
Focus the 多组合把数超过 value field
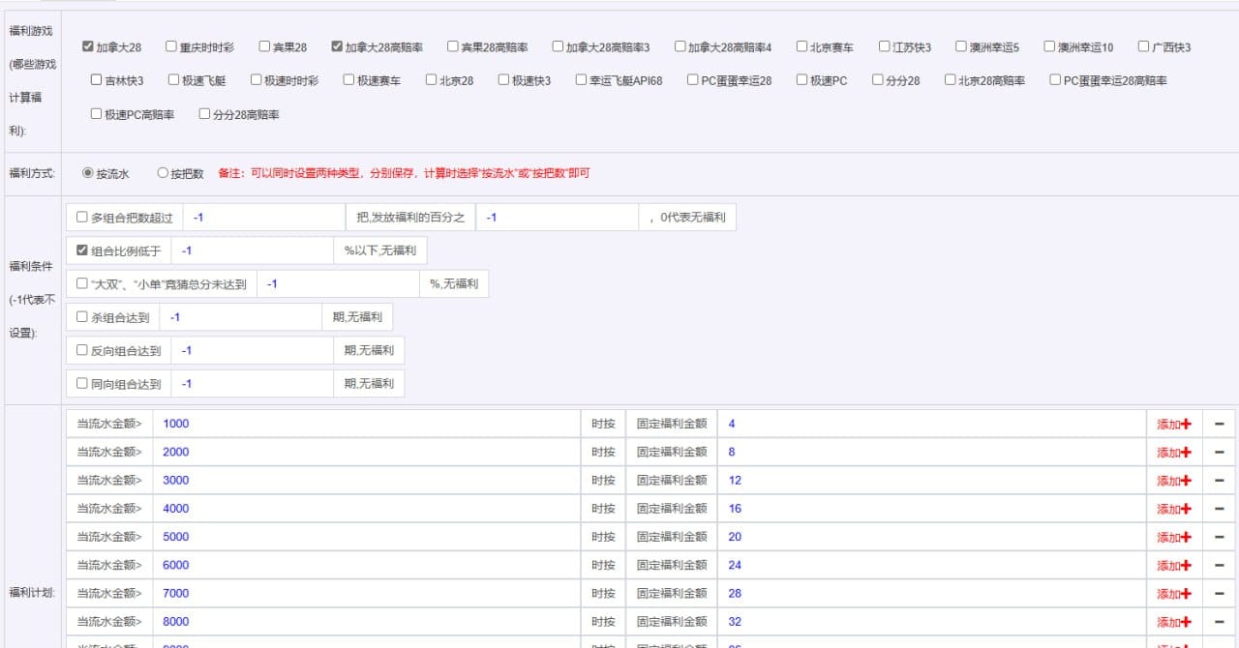[x=264, y=218]
